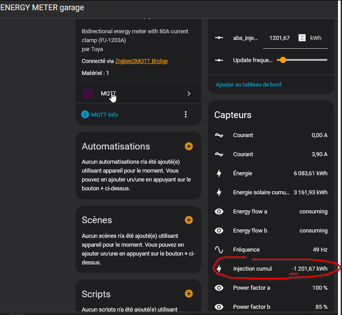Click the sine wave icon beside Fréquence
342x315 pixels.
219,249
